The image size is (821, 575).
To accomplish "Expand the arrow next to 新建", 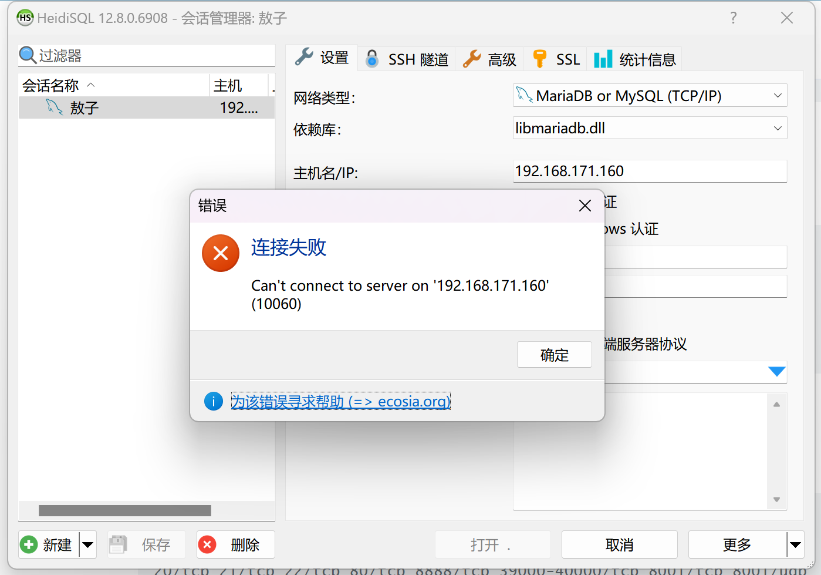I will pos(88,544).
